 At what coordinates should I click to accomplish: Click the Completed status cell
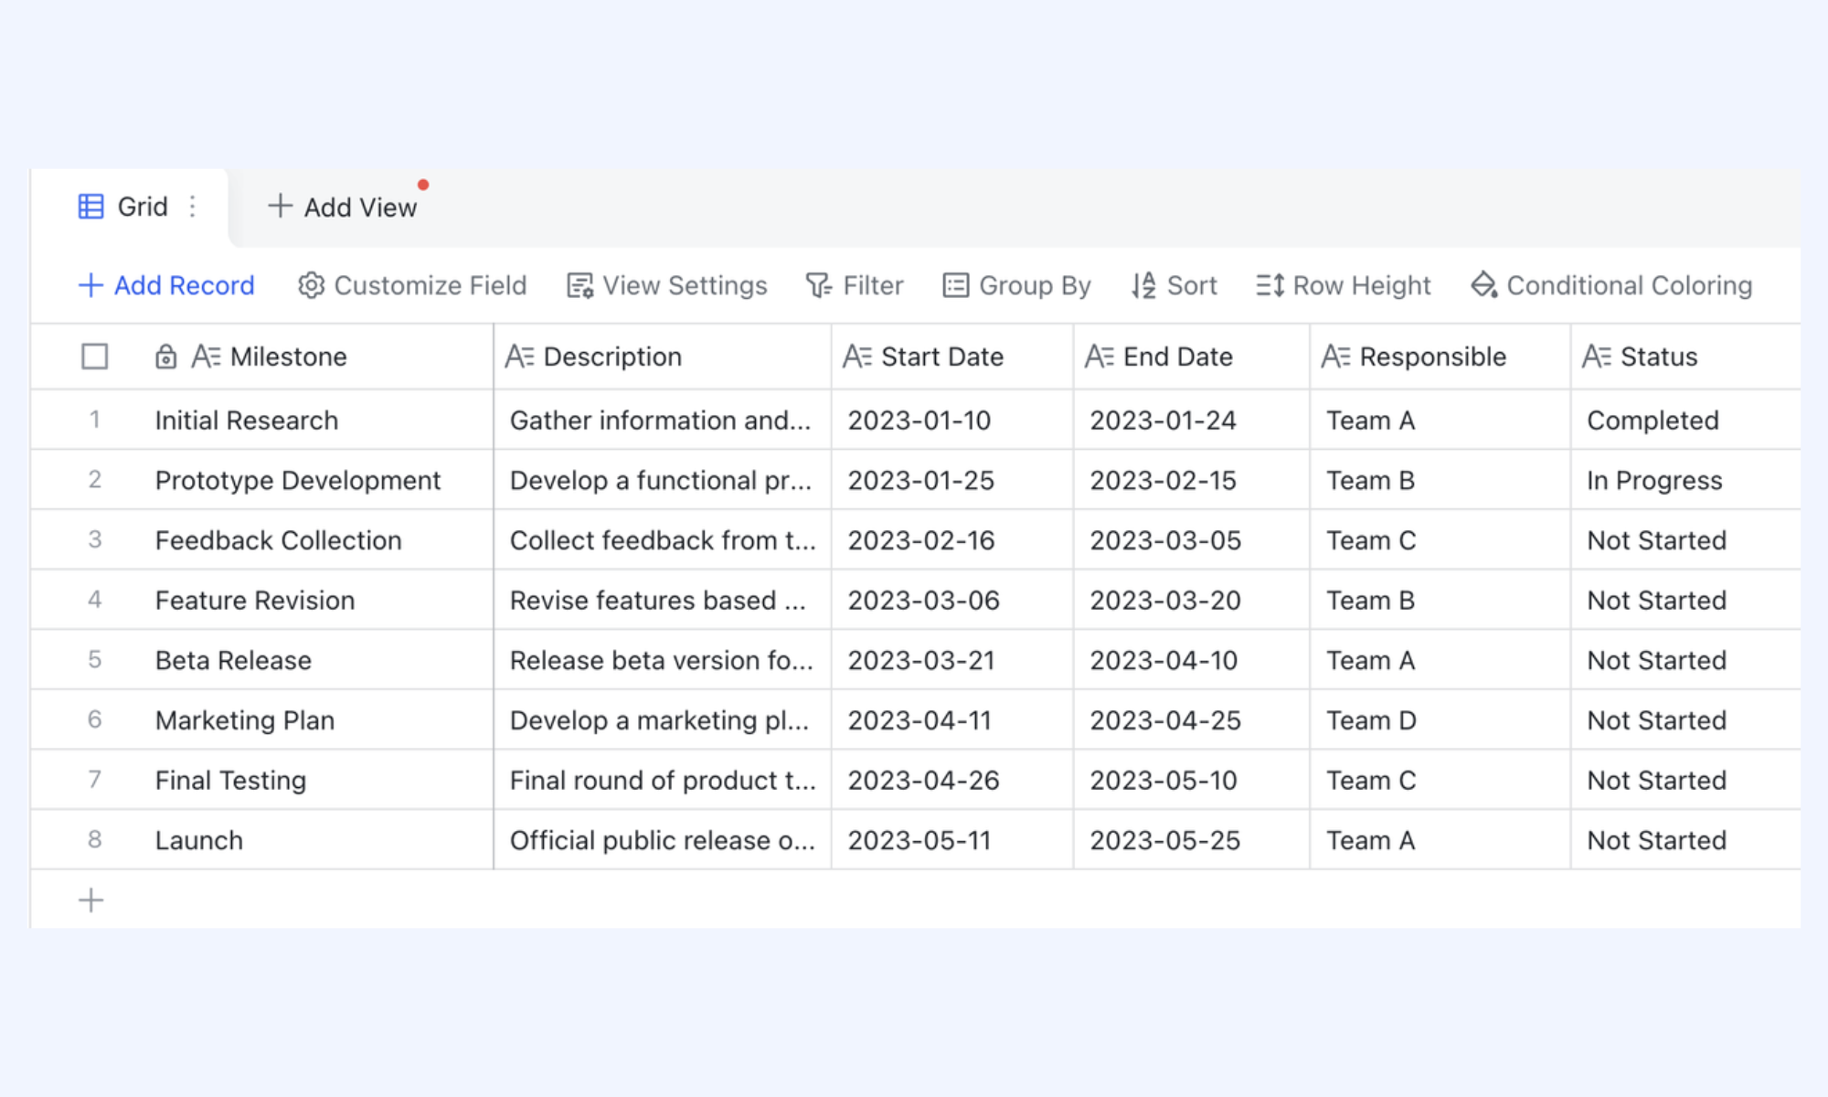[1686, 420]
